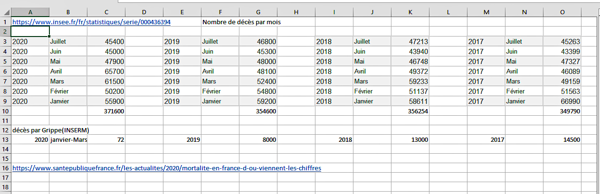600x194 pixels.
Task: Select row 10 header
Action: (x=6, y=111)
